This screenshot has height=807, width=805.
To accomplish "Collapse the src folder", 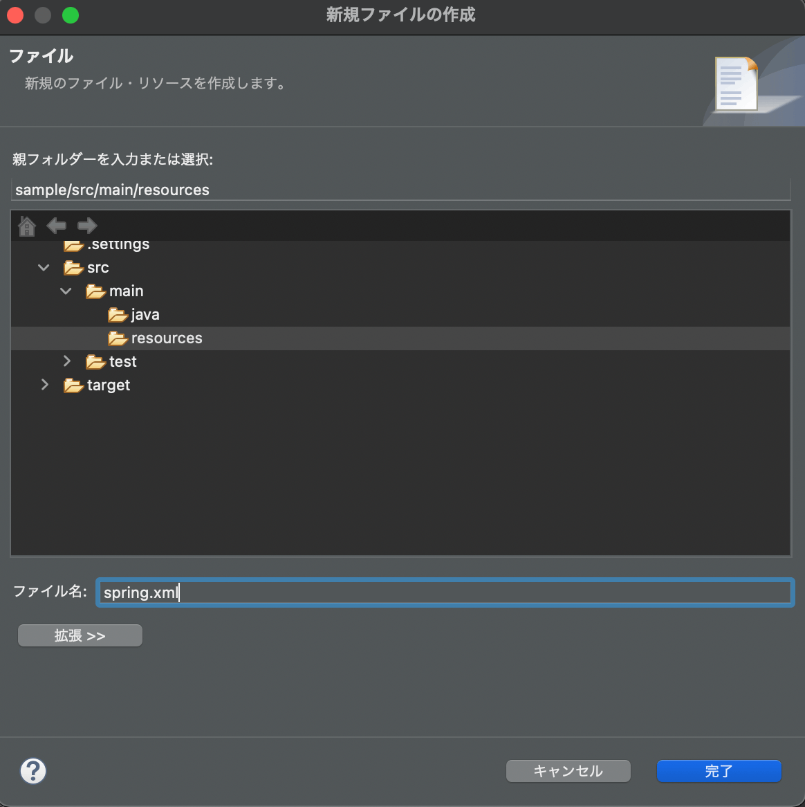I will [x=44, y=268].
